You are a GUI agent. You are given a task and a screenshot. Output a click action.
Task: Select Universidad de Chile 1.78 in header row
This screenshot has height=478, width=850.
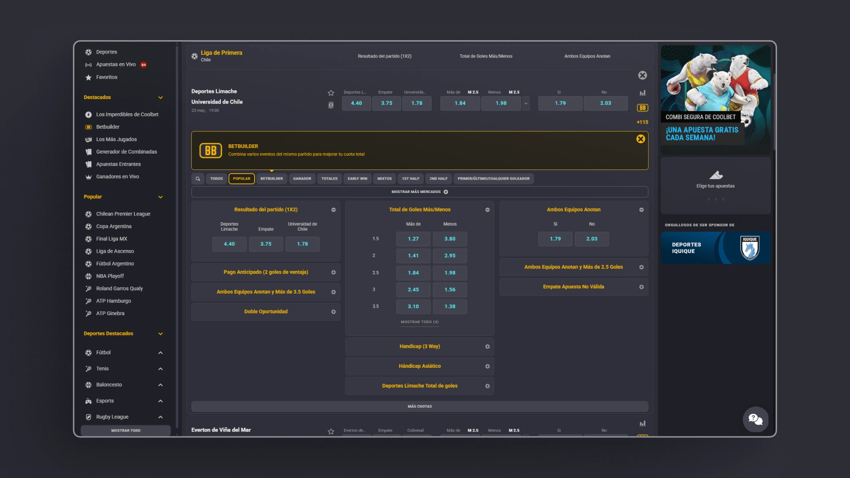point(417,103)
